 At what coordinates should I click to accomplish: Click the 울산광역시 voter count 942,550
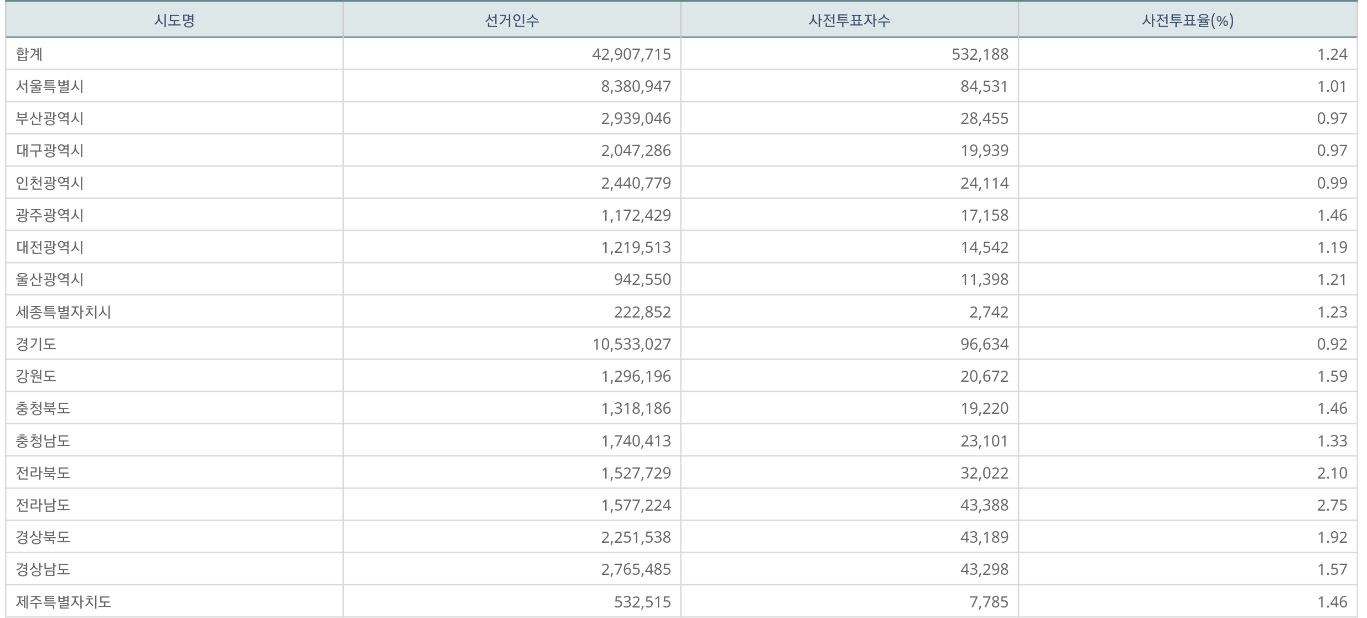(642, 279)
